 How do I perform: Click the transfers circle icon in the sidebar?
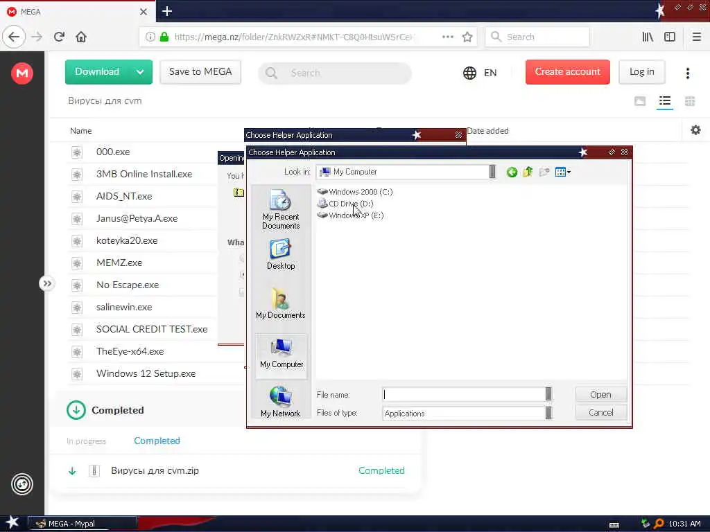click(x=22, y=484)
